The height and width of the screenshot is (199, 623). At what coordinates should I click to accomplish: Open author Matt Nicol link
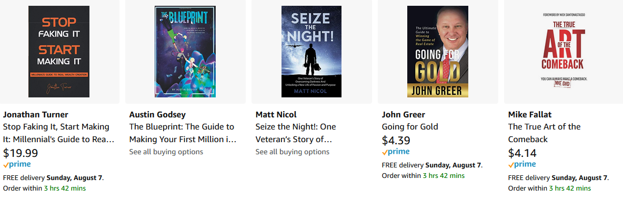pyautogui.click(x=276, y=115)
